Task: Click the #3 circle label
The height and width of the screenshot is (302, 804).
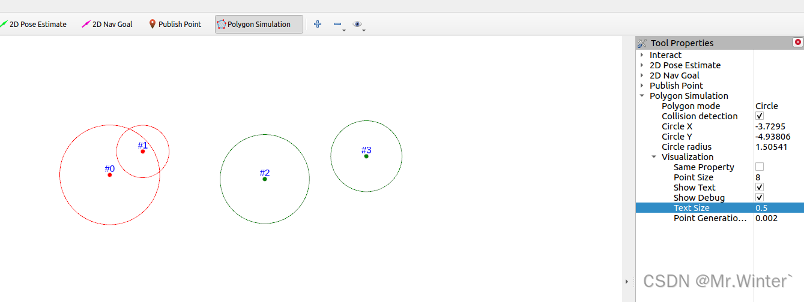Action: point(366,150)
